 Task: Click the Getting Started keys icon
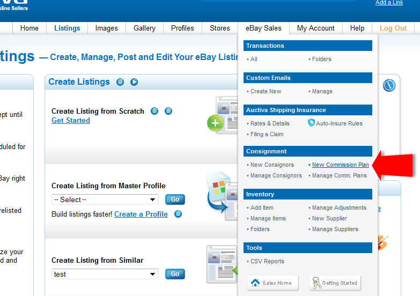coord(316,283)
